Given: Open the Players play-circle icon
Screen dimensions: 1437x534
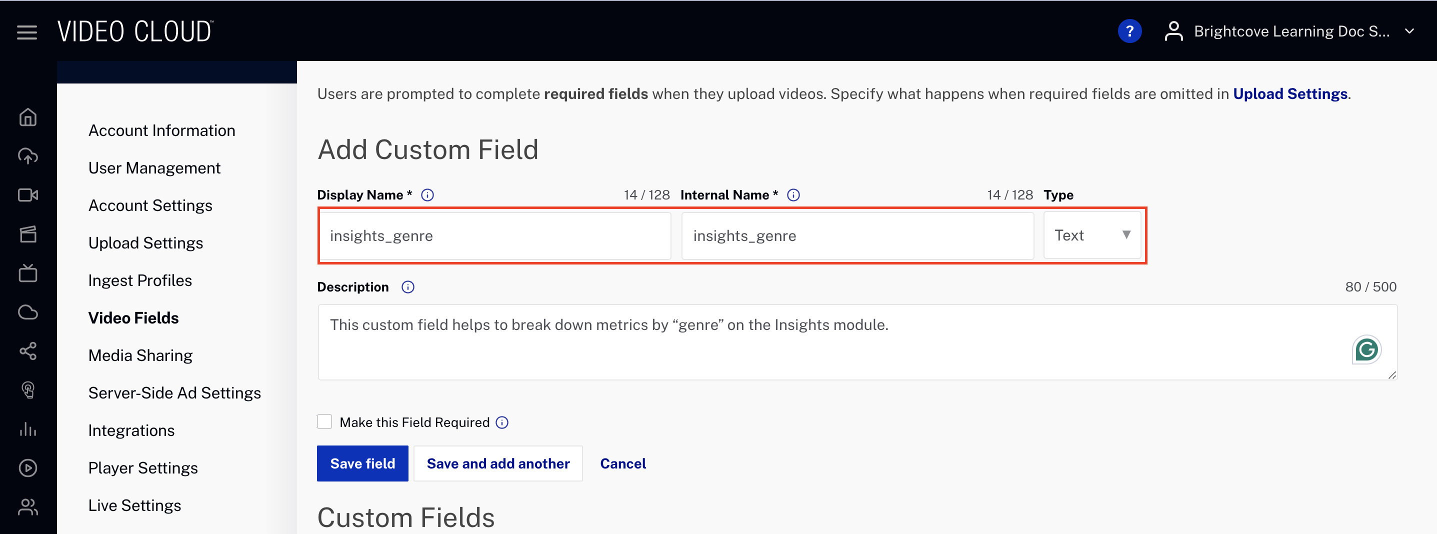Looking at the screenshot, I should click(x=28, y=467).
